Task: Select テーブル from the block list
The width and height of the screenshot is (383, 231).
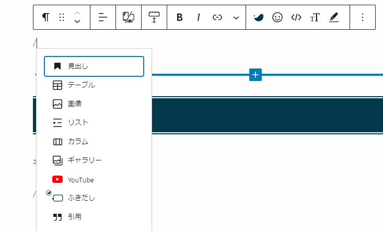Action: coord(94,85)
